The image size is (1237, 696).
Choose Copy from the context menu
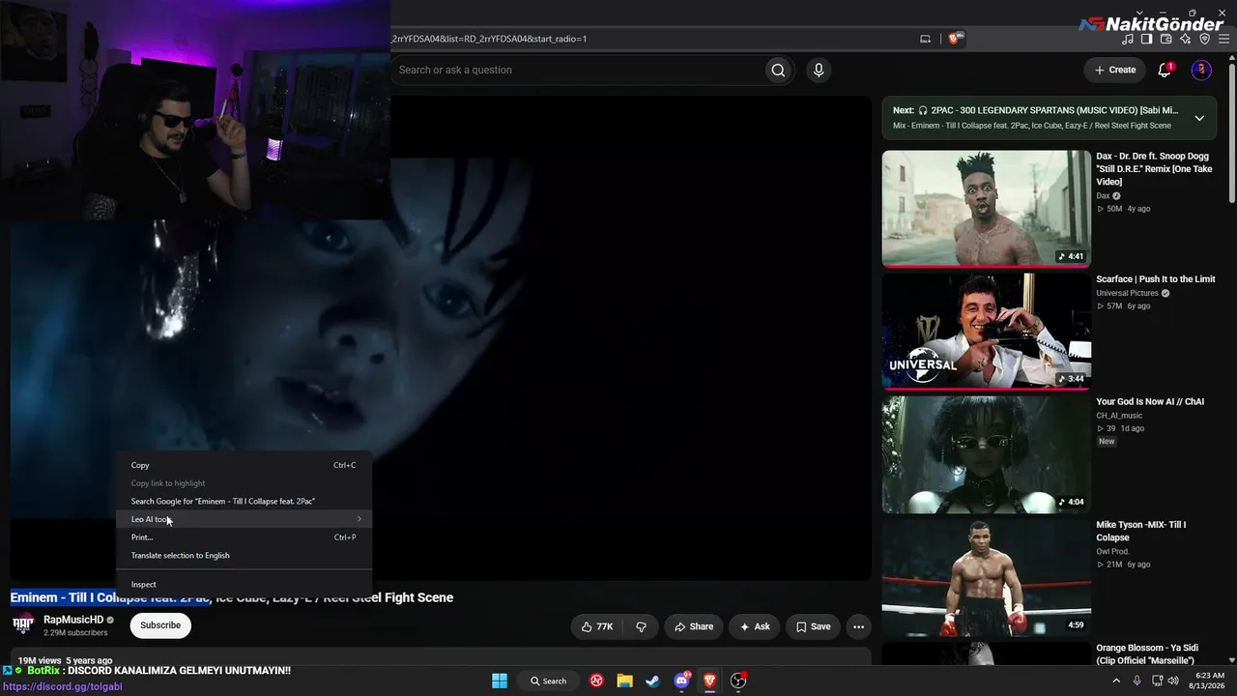(x=244, y=465)
